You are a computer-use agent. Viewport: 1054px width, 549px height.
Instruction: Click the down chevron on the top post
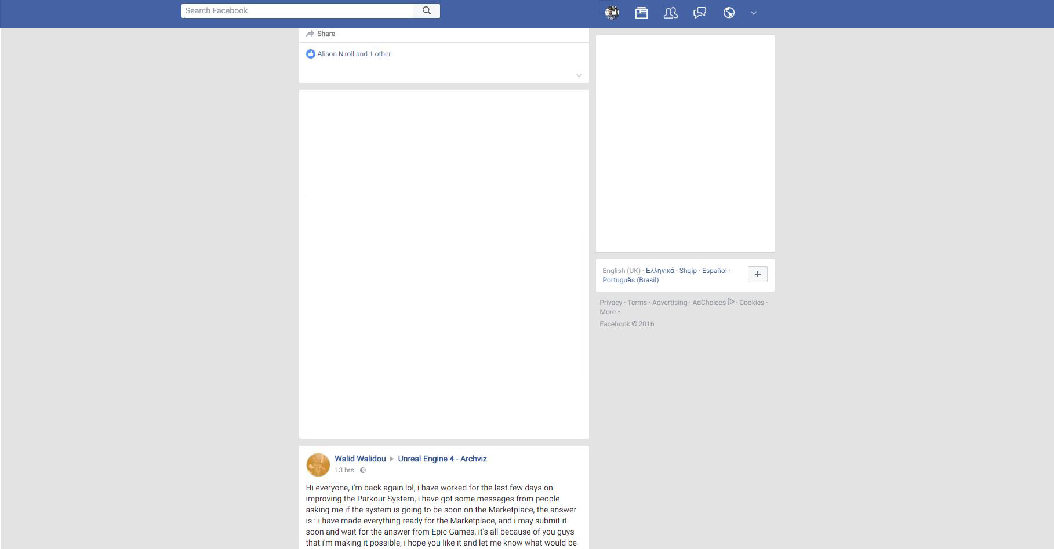(579, 75)
